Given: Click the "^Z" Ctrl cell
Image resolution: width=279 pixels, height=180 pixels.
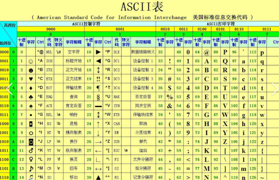Looking at the screenshot, I should [x=107, y=142].
